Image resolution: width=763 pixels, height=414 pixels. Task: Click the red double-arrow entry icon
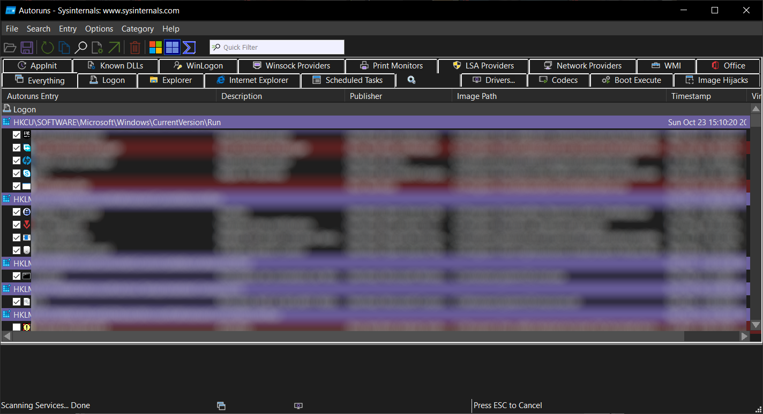click(x=27, y=225)
